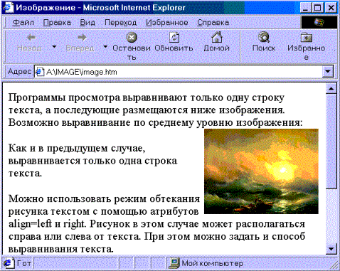Screen dimensions: 340x271
Task: Open the Переход menu
Action: [x=120, y=23]
